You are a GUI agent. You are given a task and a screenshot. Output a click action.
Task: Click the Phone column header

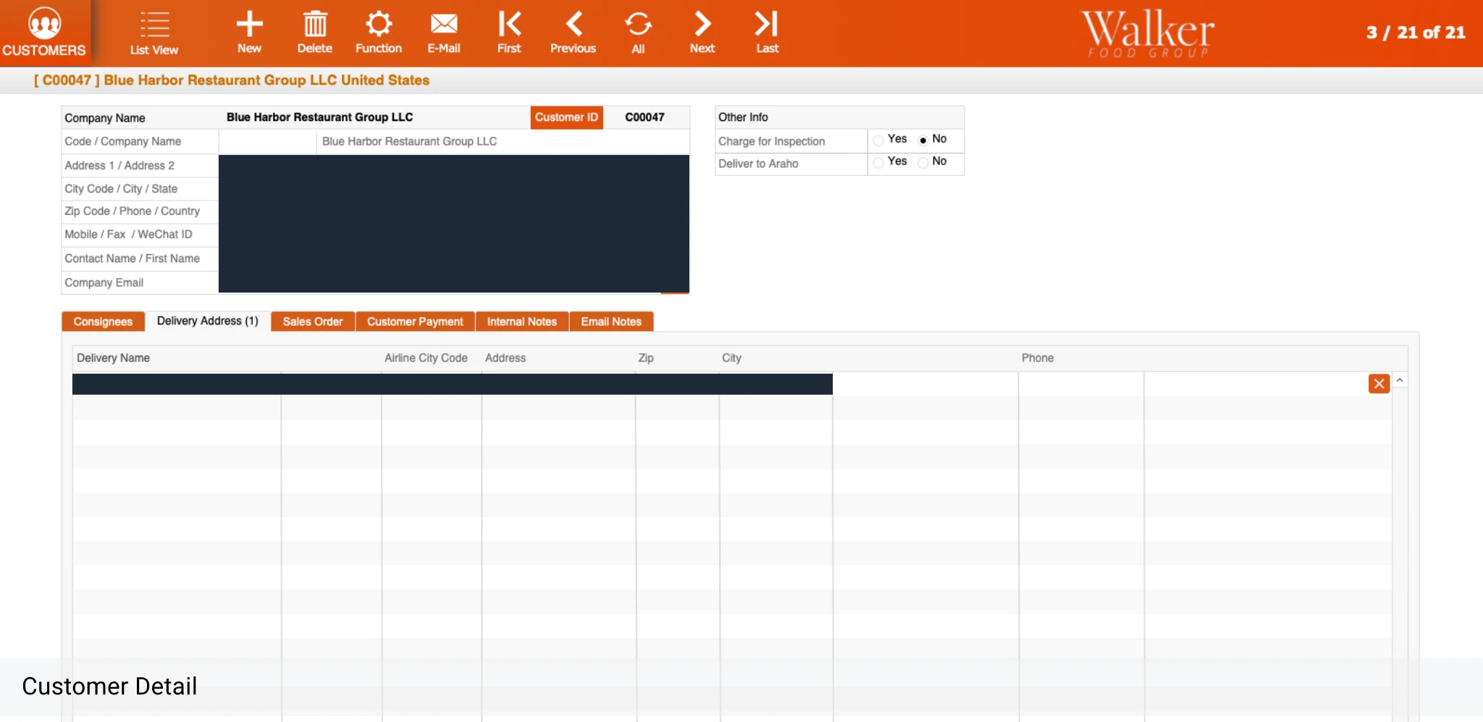(x=1038, y=358)
